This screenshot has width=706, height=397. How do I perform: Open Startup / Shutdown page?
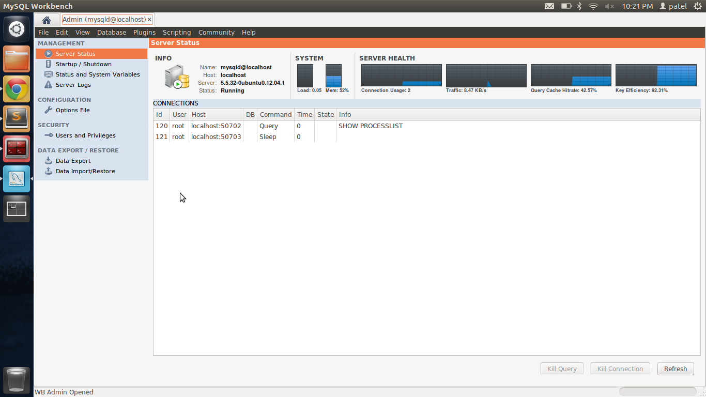(84, 64)
